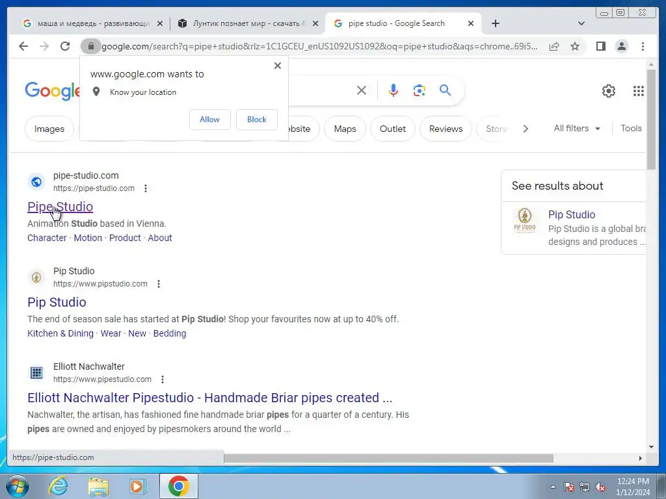Image resolution: width=666 pixels, height=499 pixels.
Task: Open Chrome's three-dot menu
Action: [x=643, y=46]
